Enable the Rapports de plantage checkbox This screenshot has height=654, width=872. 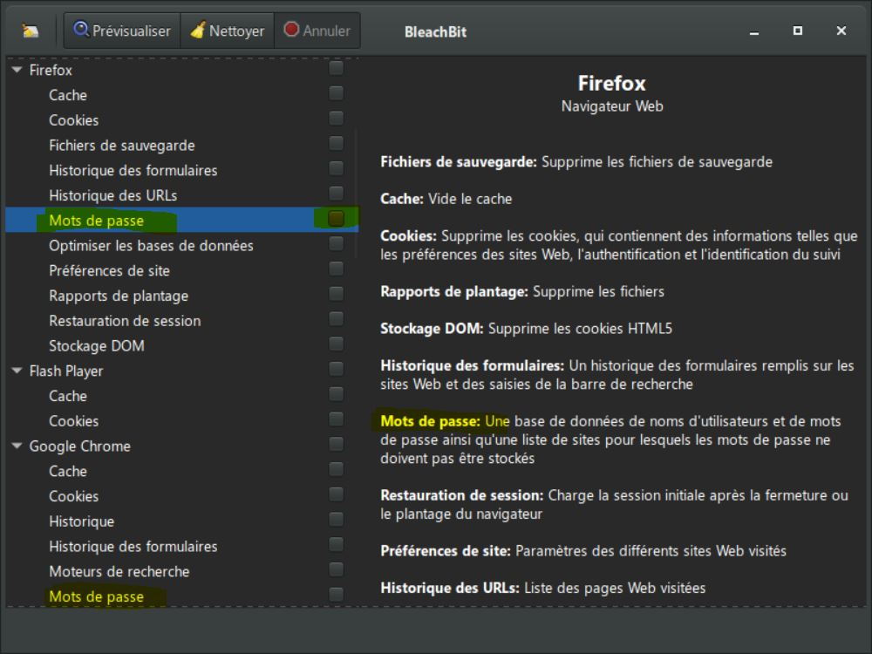tap(336, 294)
